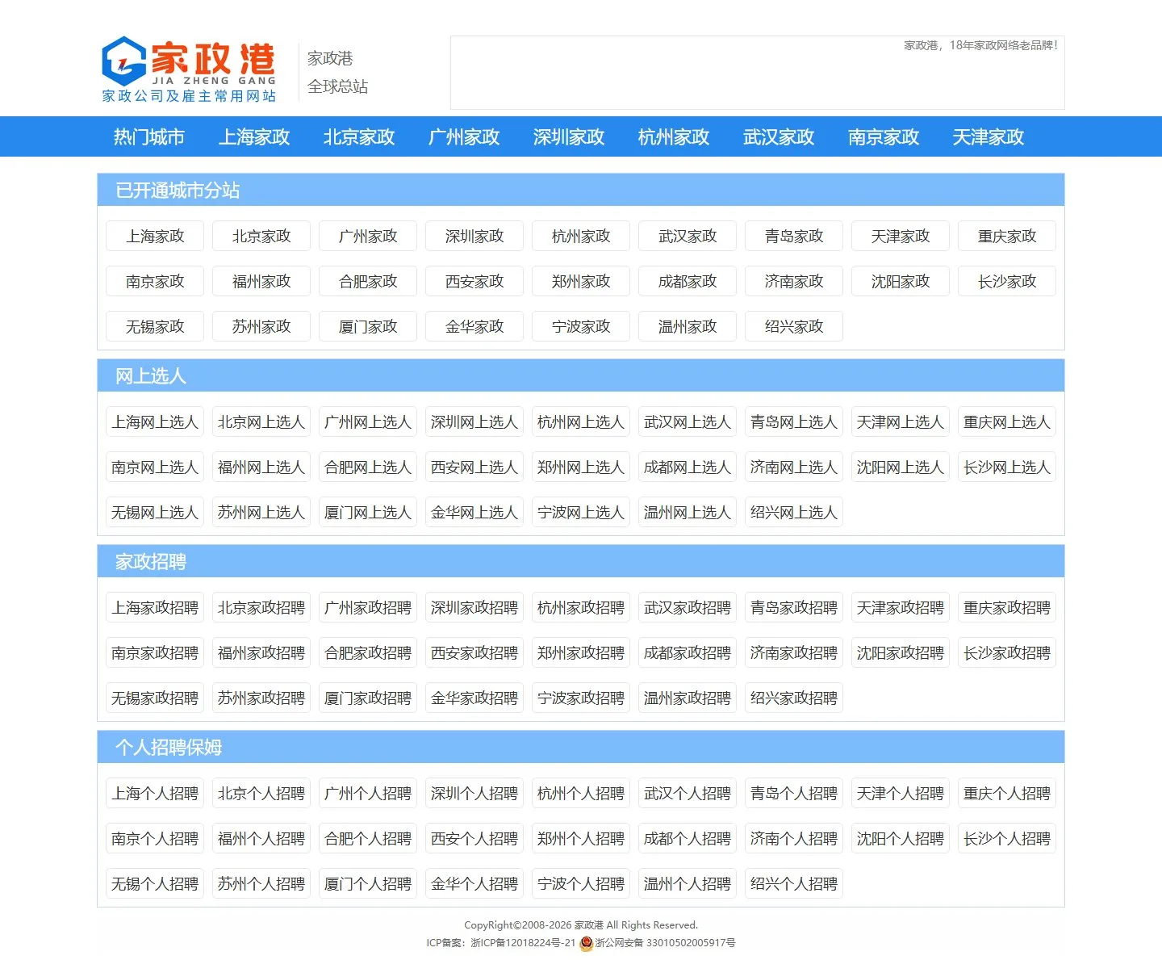The image size is (1162, 960).
Task: Open 金华家政 in city list
Action: click(474, 326)
